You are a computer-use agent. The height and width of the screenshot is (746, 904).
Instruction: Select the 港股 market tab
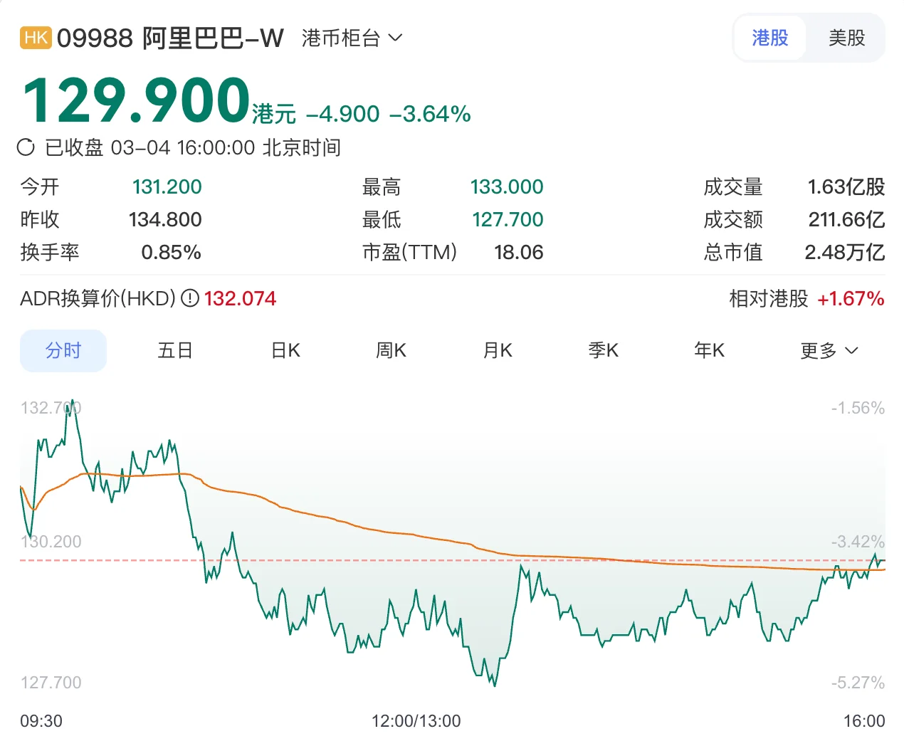point(769,38)
